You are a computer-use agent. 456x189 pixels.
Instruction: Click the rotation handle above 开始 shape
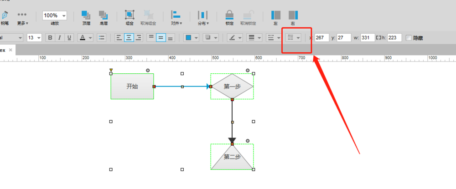[148, 70]
